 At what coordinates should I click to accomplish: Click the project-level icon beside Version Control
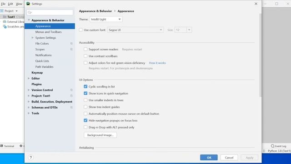pyautogui.click(x=71, y=90)
